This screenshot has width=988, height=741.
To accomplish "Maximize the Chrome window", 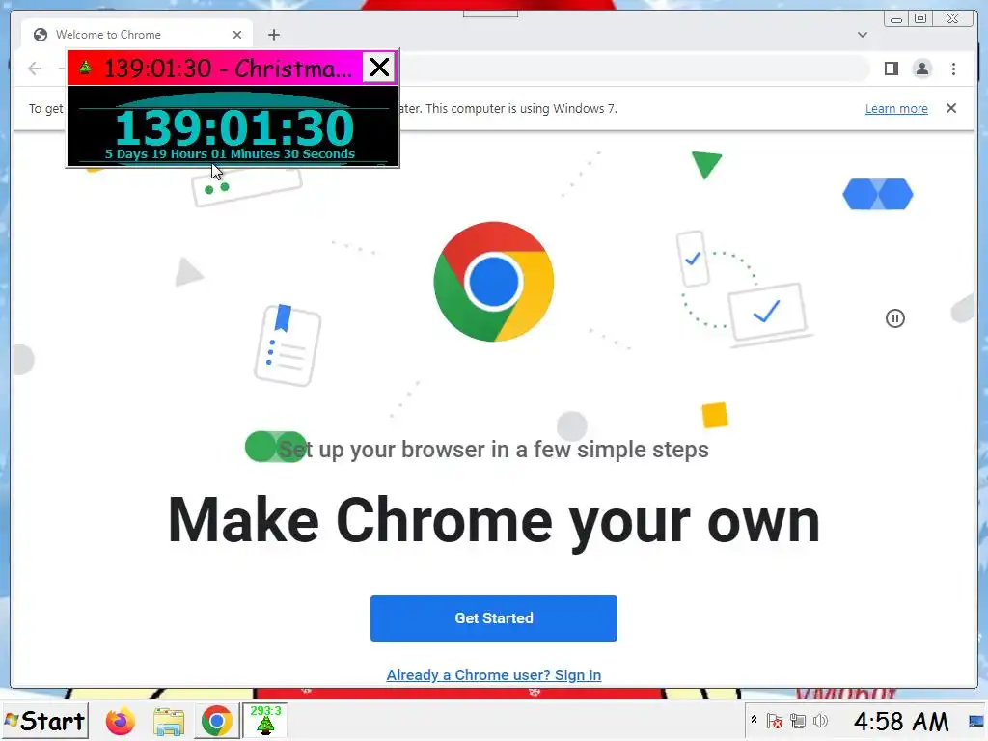I will click(919, 19).
